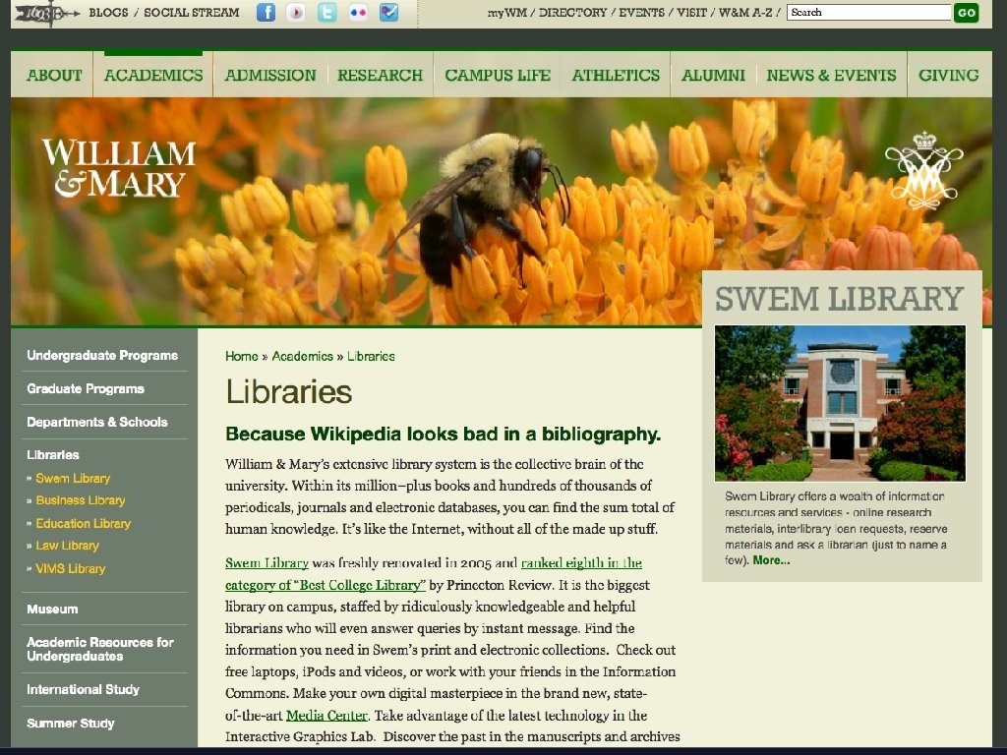Image resolution: width=1007 pixels, height=755 pixels.
Task: Open International Study in the sidebar
Action: (83, 689)
